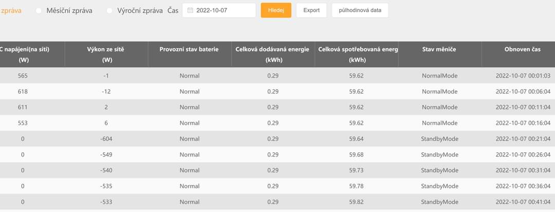
Task: Open půlhodinová data view
Action: click(360, 10)
